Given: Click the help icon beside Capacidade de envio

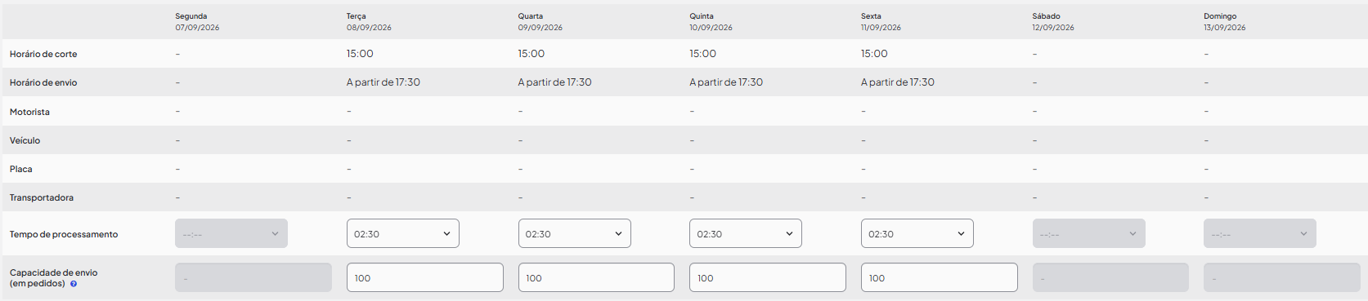Looking at the screenshot, I should coord(74,284).
